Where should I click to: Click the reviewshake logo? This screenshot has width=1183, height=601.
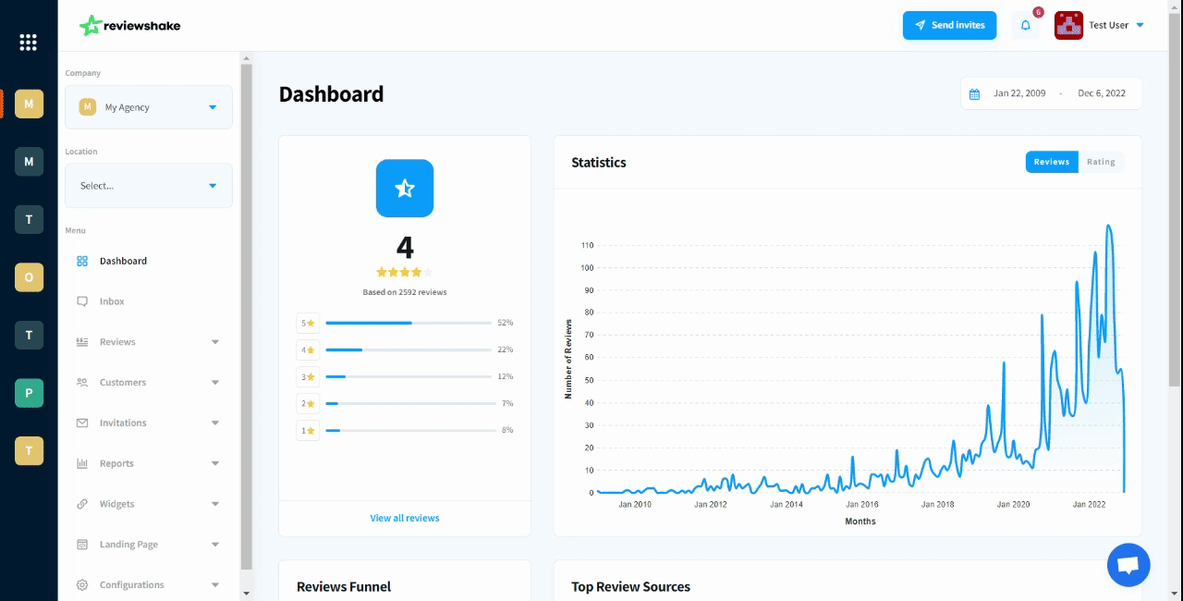130,26
